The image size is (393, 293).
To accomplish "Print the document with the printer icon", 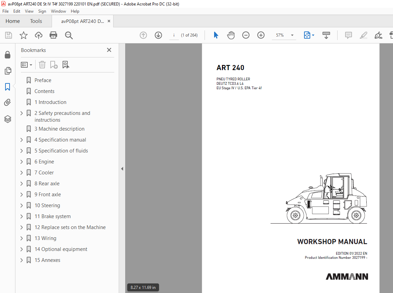I will (x=53, y=35).
